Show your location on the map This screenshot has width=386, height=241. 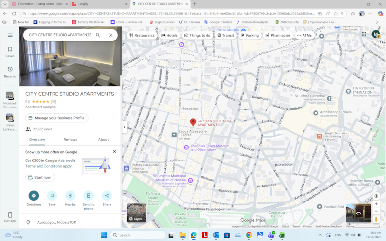click(376, 196)
